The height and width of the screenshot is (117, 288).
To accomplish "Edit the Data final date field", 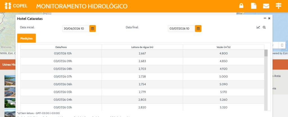I will pyautogui.click(x=181, y=28).
